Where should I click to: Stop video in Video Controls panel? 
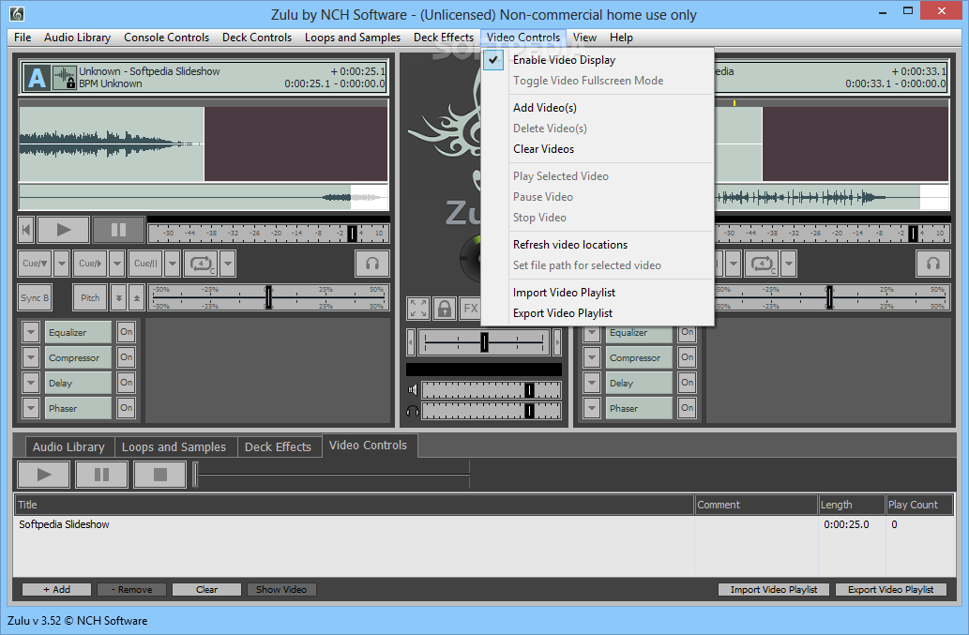point(160,475)
